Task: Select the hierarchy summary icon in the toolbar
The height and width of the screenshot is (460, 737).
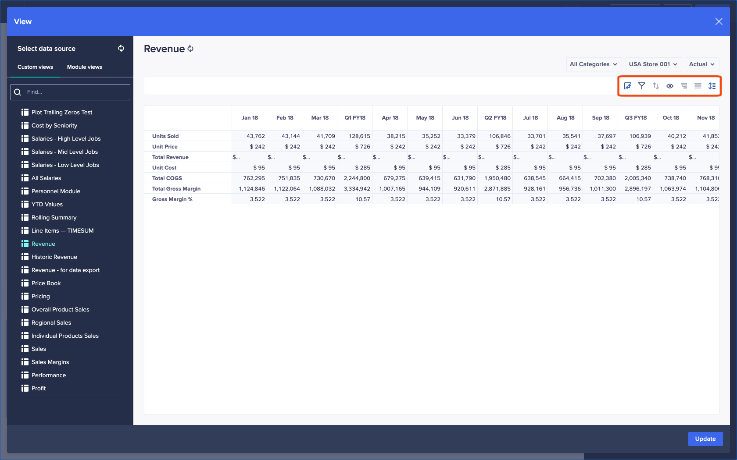Action: click(683, 86)
